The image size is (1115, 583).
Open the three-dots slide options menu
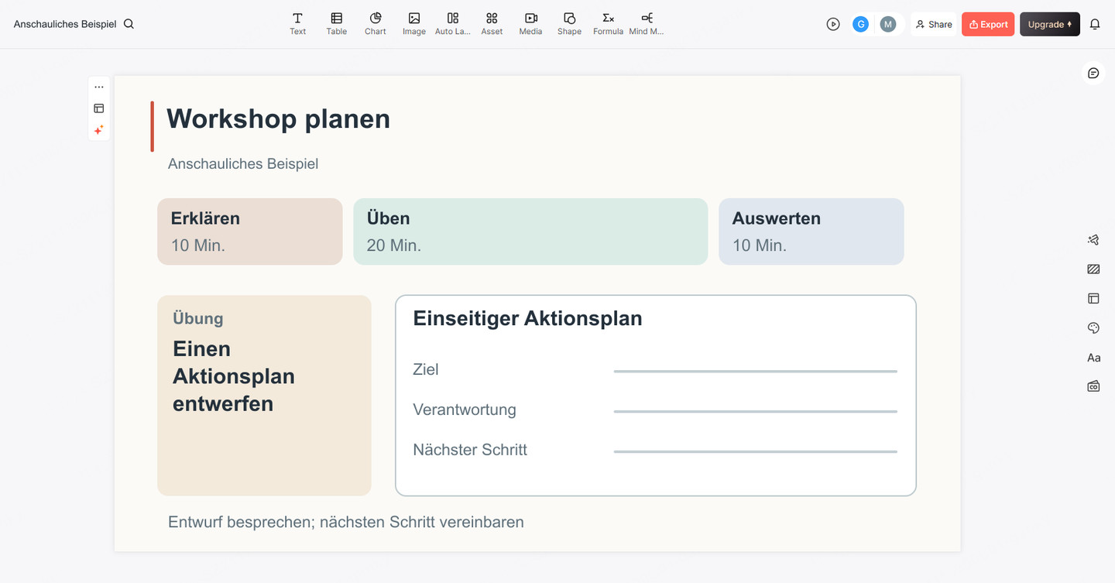pyautogui.click(x=99, y=87)
